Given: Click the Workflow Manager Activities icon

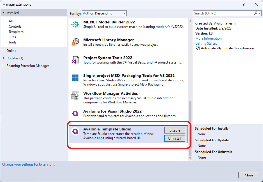Looking at the screenshot, I should pyautogui.click(x=75, y=96).
